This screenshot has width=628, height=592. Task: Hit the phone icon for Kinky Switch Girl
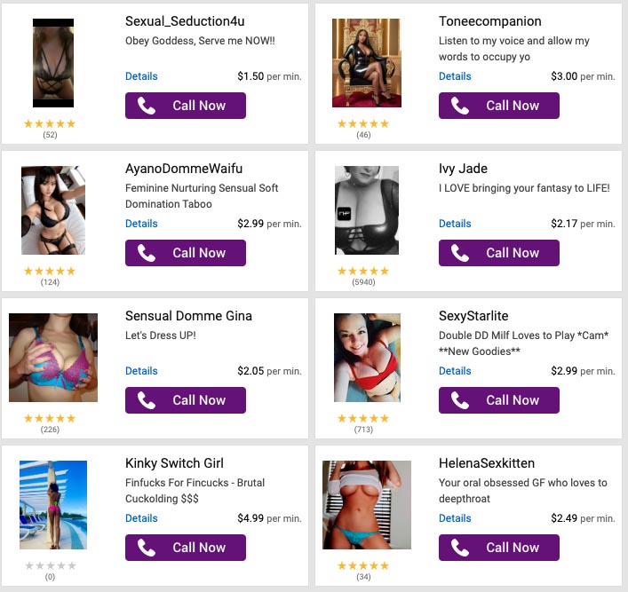pos(146,548)
